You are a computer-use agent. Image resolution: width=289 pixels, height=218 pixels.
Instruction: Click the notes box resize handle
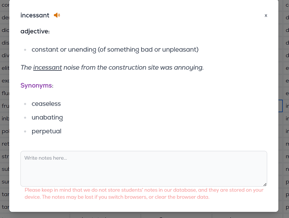tap(265, 184)
